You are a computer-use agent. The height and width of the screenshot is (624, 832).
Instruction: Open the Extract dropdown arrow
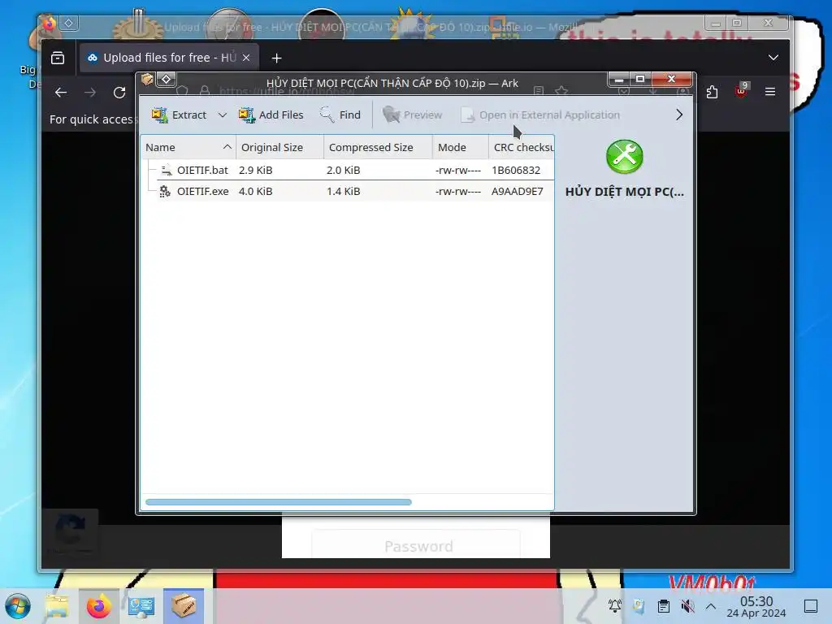pyautogui.click(x=223, y=115)
